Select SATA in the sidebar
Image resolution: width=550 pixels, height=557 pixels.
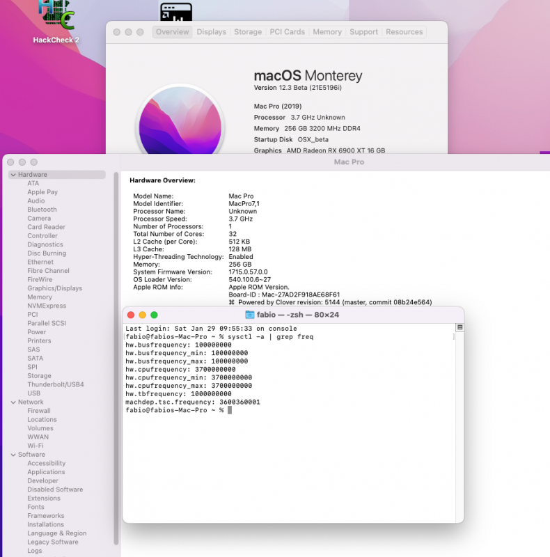pos(36,358)
